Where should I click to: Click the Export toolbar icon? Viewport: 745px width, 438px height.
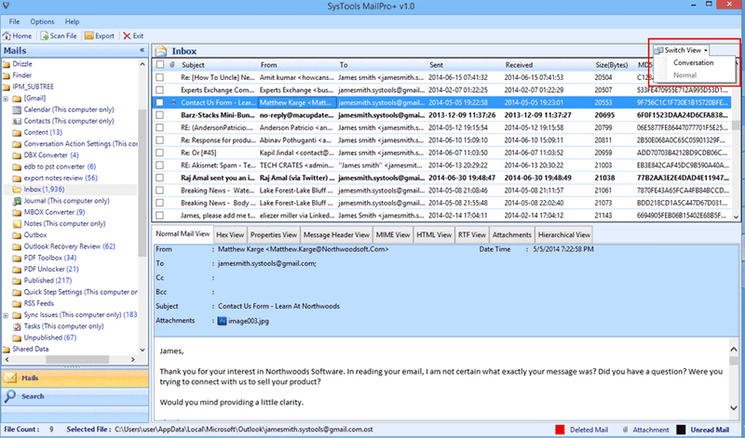pos(88,35)
